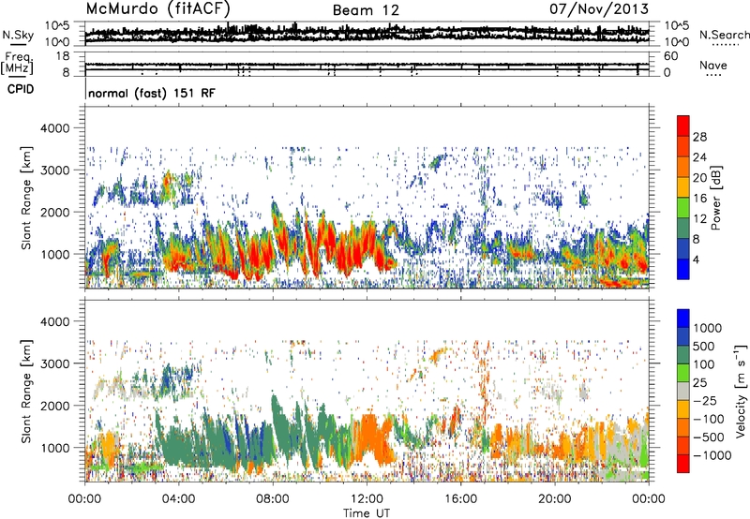Select the 'normal (fast) 151 RF' text

152,93
